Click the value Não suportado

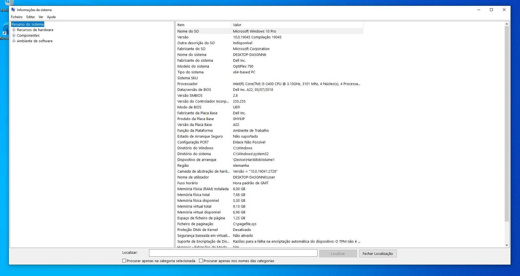[x=246, y=136]
